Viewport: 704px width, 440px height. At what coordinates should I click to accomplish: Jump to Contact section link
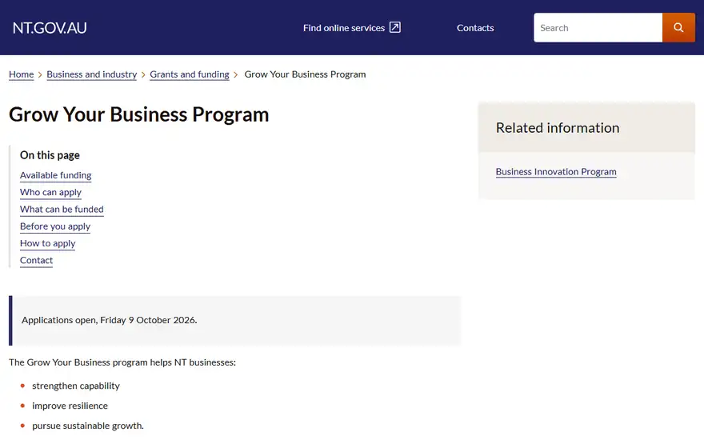pyautogui.click(x=36, y=261)
